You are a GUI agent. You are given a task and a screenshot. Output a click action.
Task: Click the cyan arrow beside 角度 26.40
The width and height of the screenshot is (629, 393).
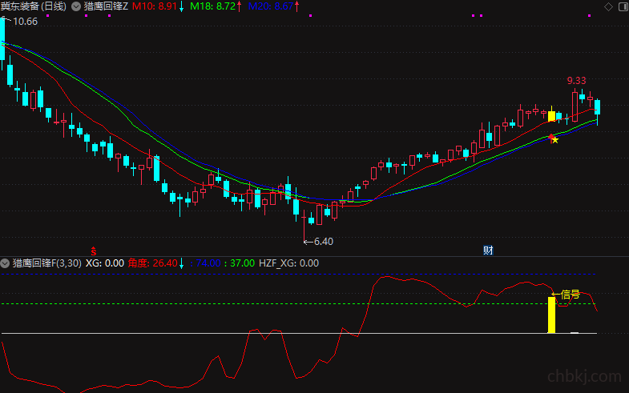tap(181, 263)
